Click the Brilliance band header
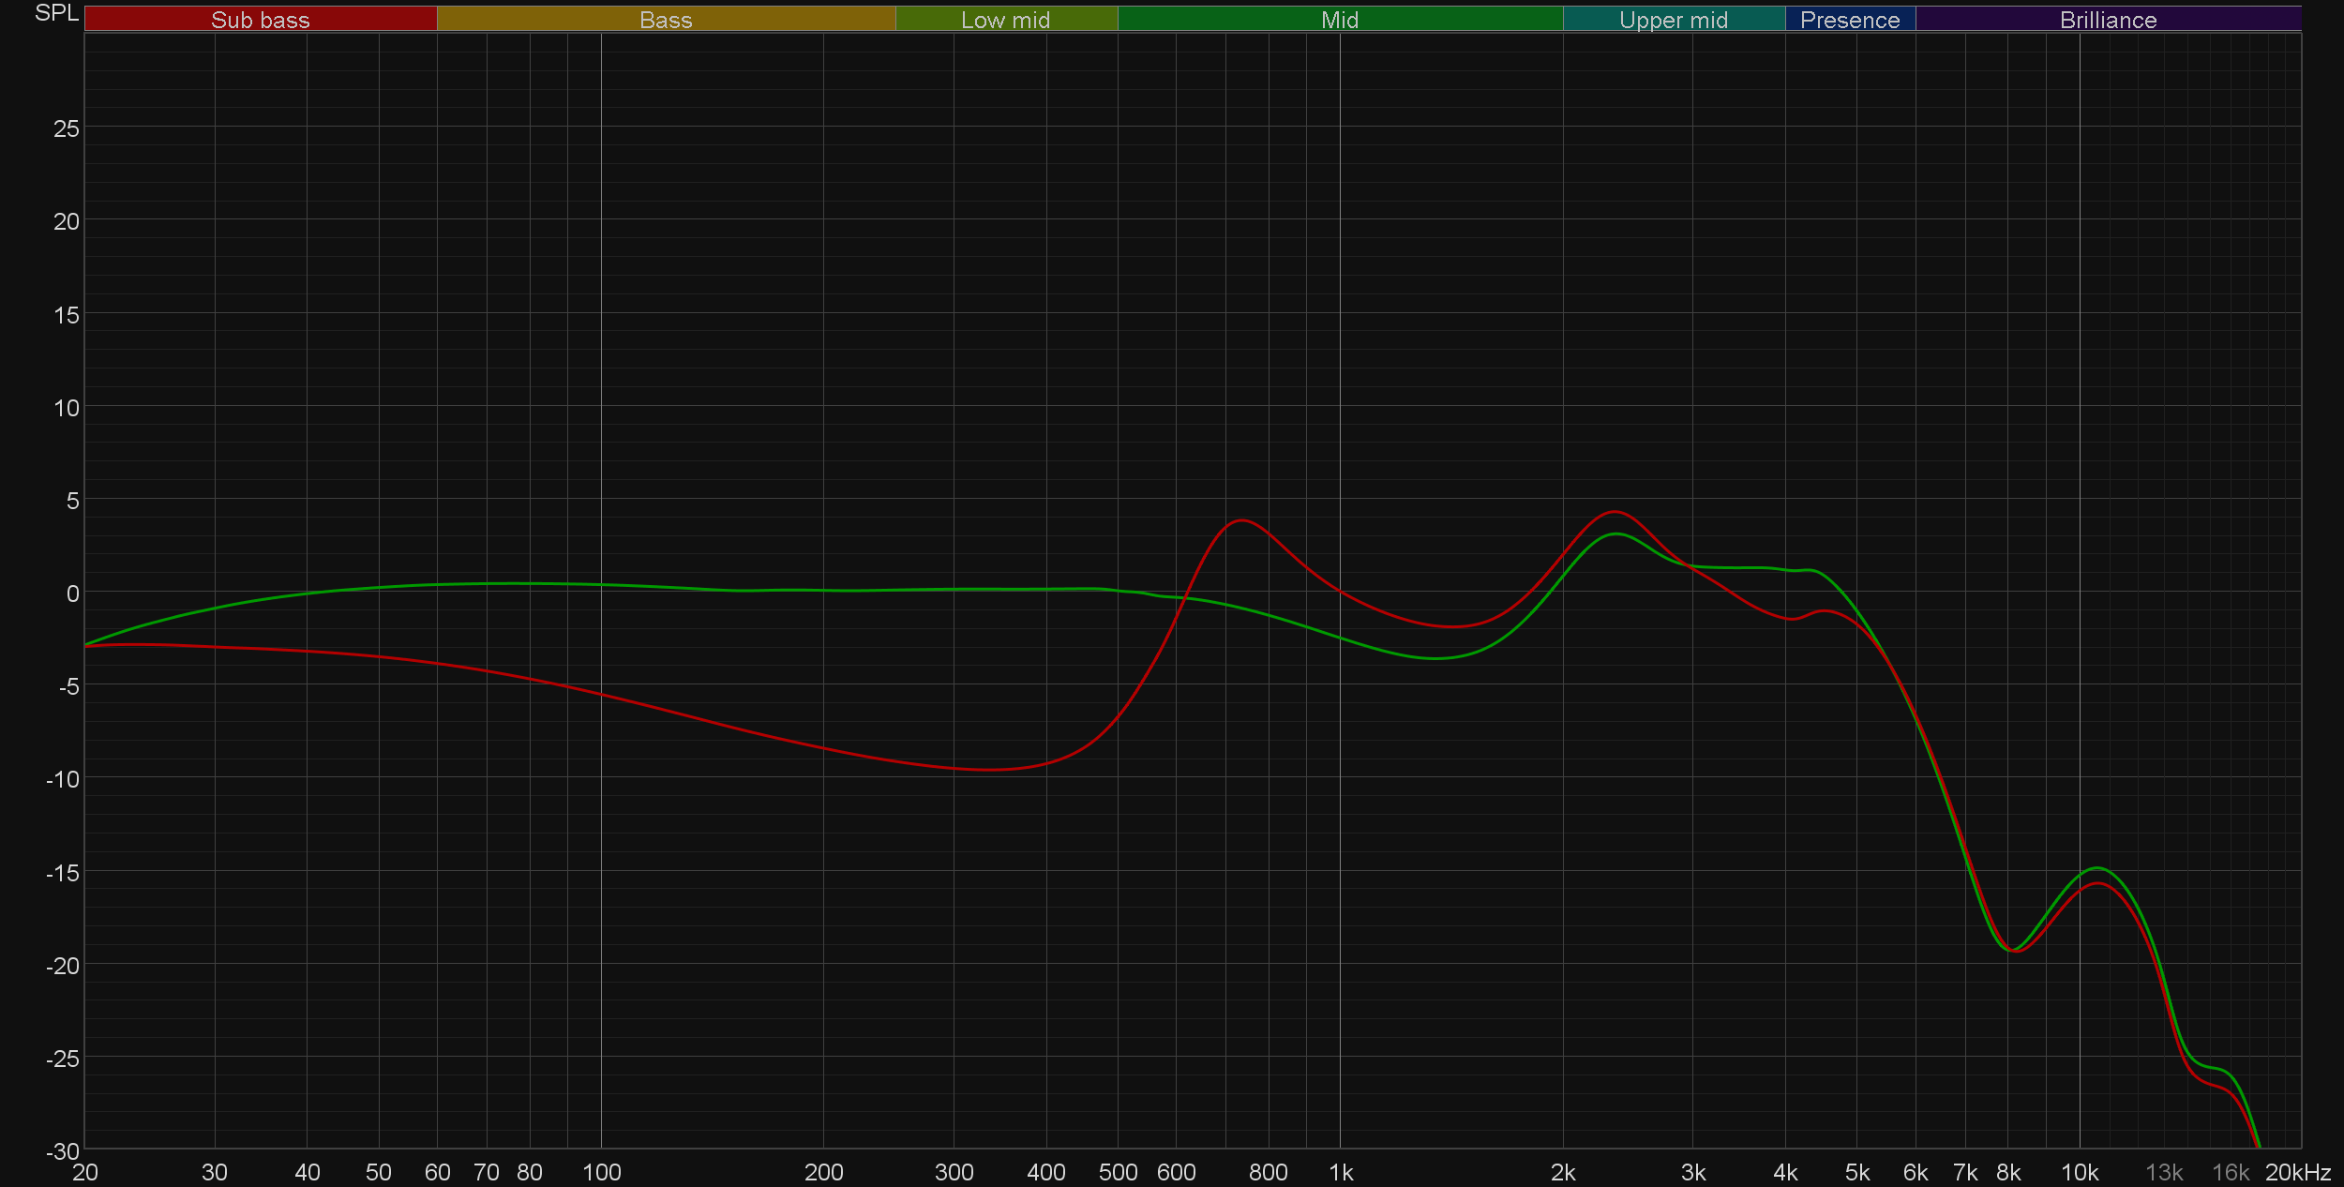 [x=2108, y=20]
